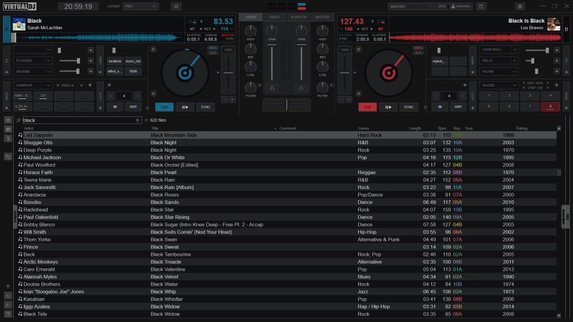The width and height of the screenshot is (573, 322).
Task: Click the star favorites icon in left sidebar
Action: click(8, 120)
